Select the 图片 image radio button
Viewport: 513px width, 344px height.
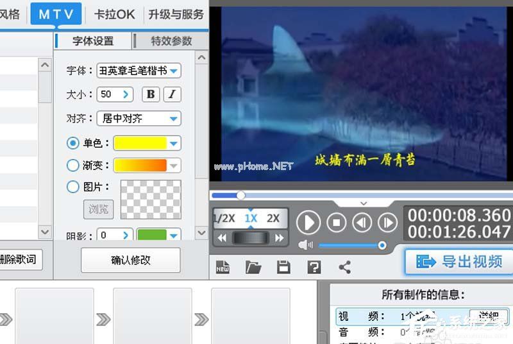72,187
